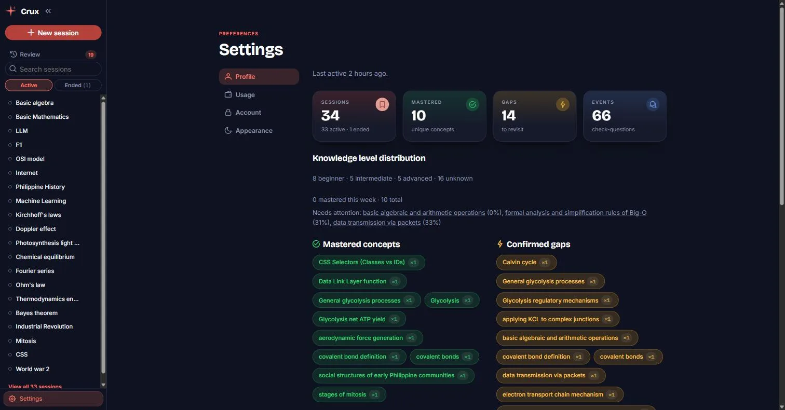Switch to Active sessions filter
This screenshot has height=410, width=785.
(29, 85)
